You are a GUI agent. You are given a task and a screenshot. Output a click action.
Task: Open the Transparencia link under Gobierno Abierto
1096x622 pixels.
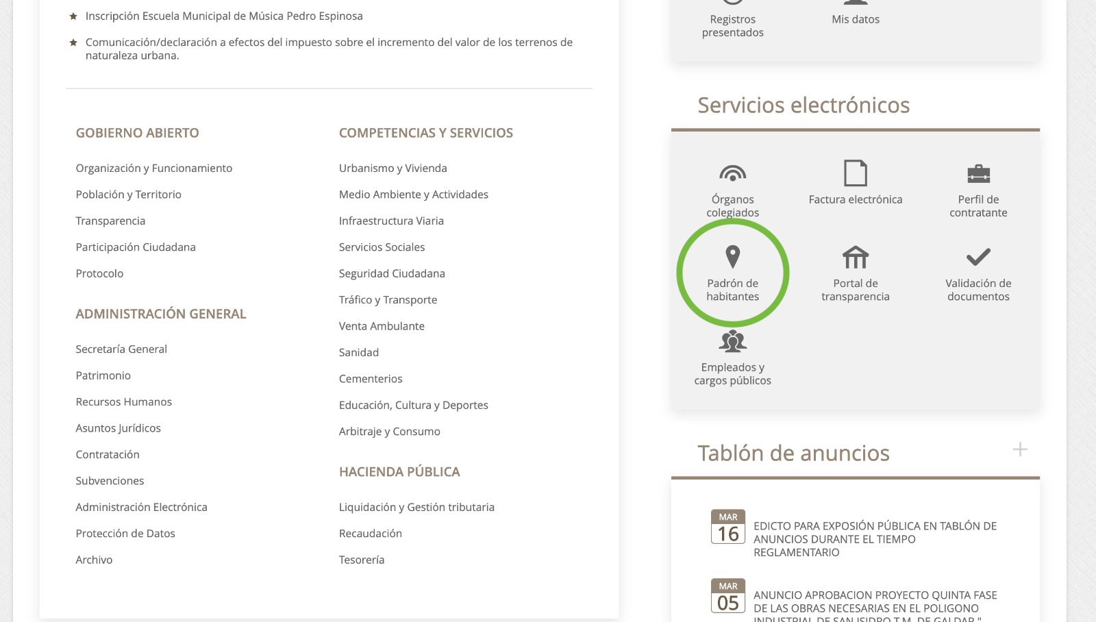[x=110, y=221]
